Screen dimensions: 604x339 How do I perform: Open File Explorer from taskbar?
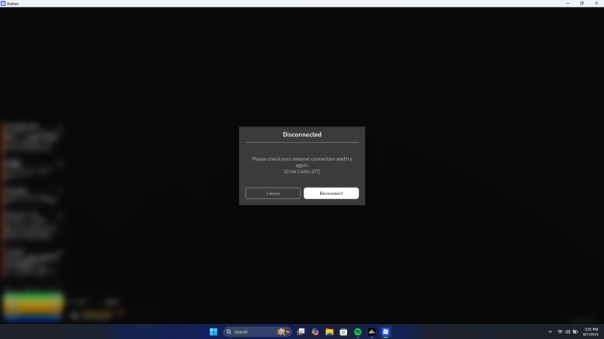click(329, 332)
